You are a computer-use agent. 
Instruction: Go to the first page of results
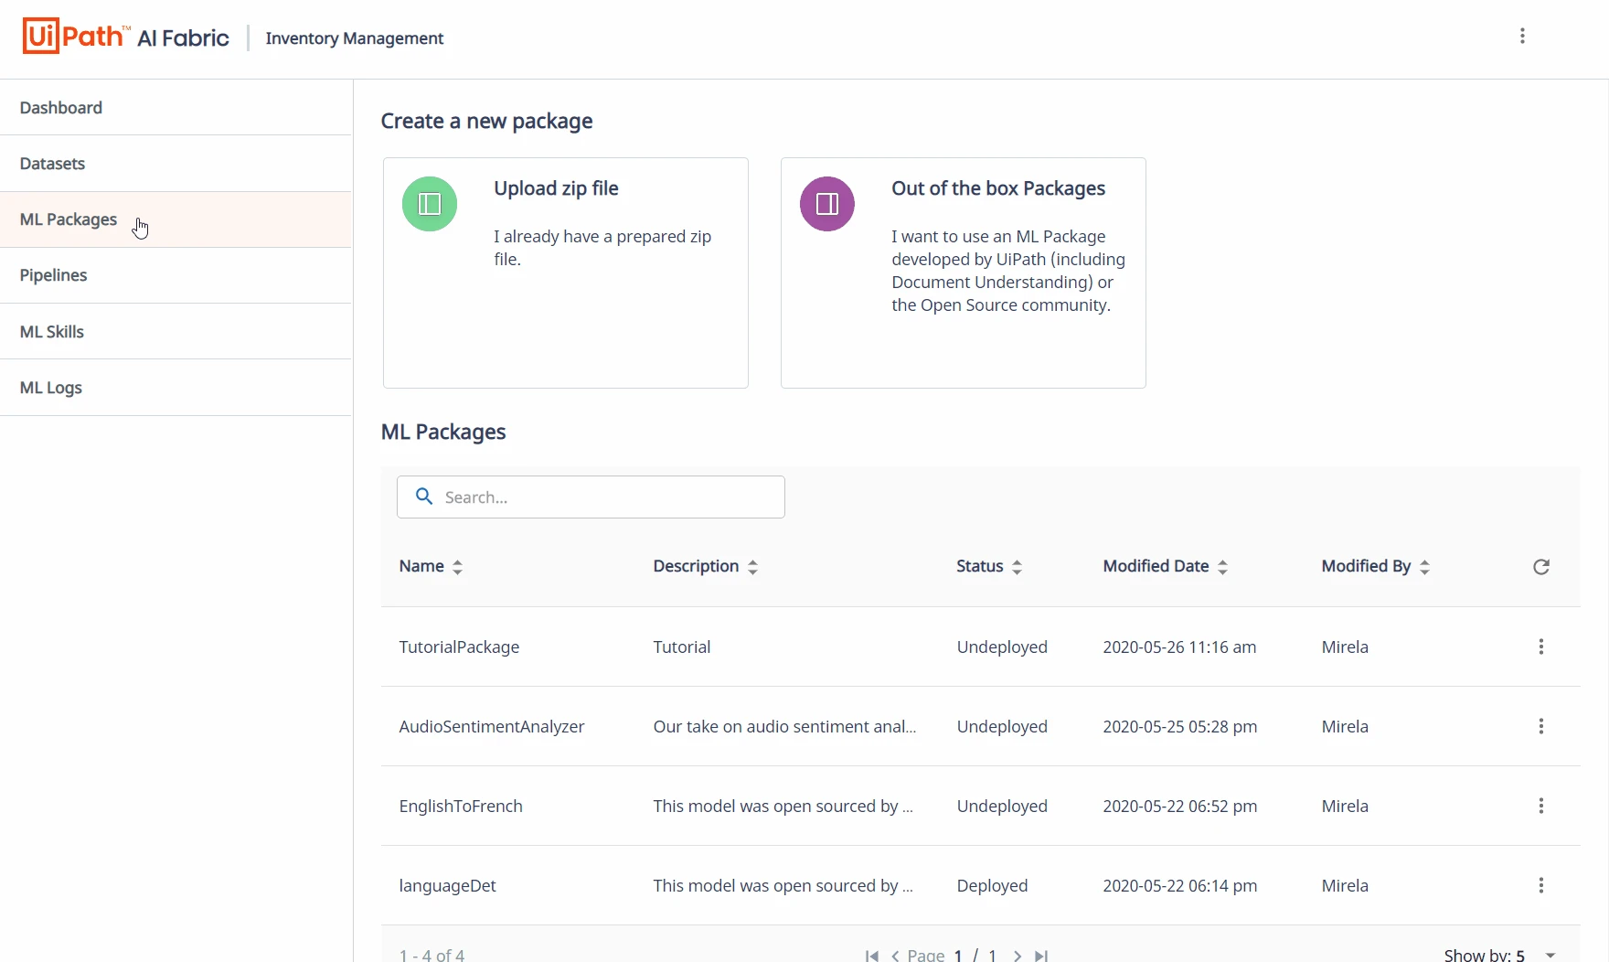[x=872, y=956]
